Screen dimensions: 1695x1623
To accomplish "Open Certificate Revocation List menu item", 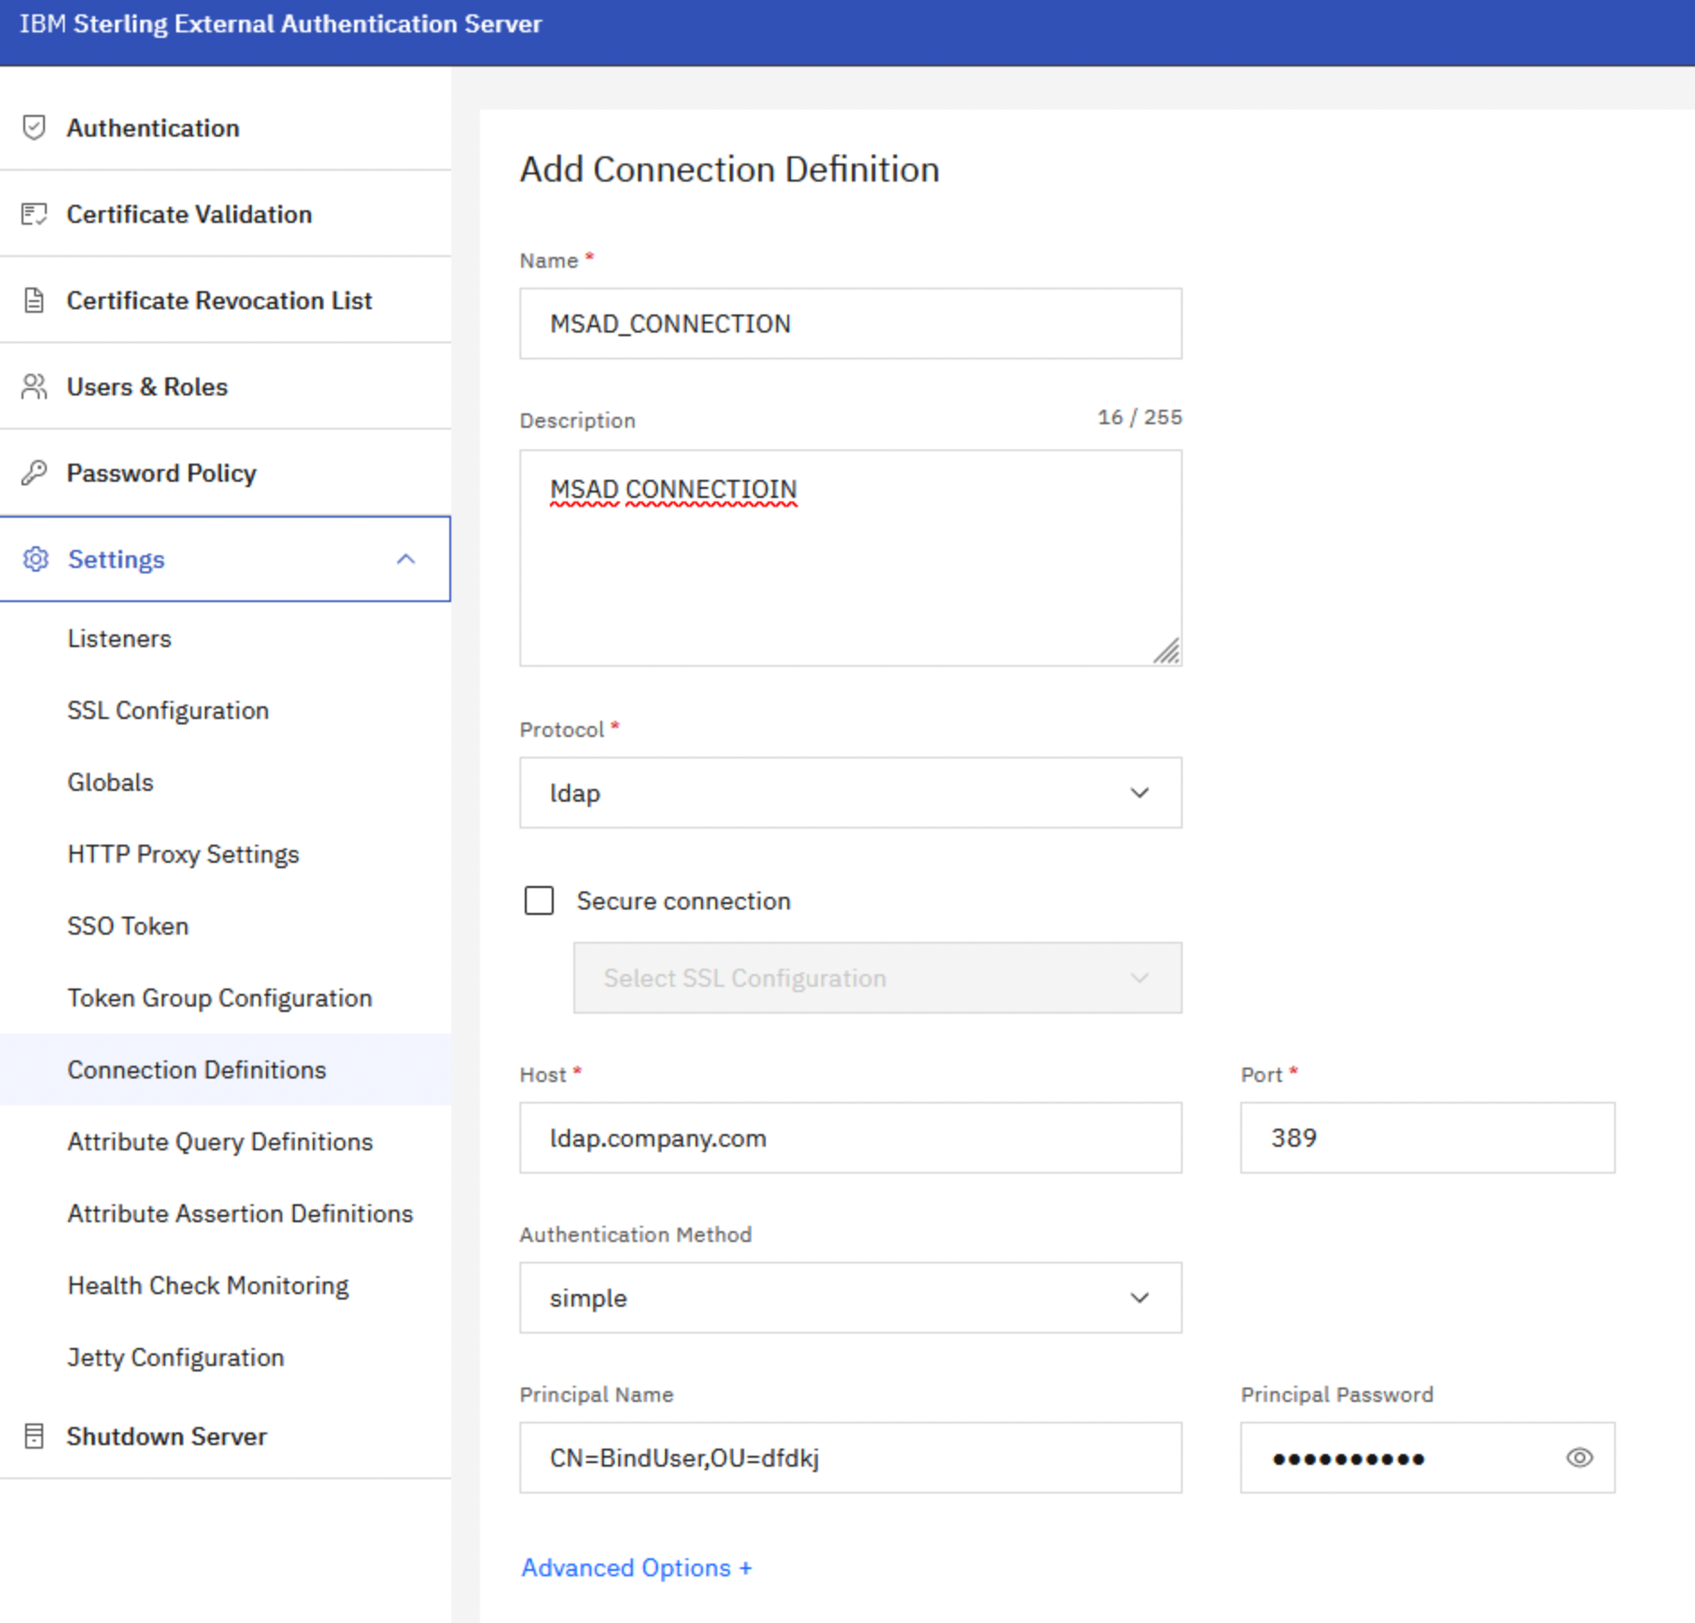I will coord(226,300).
